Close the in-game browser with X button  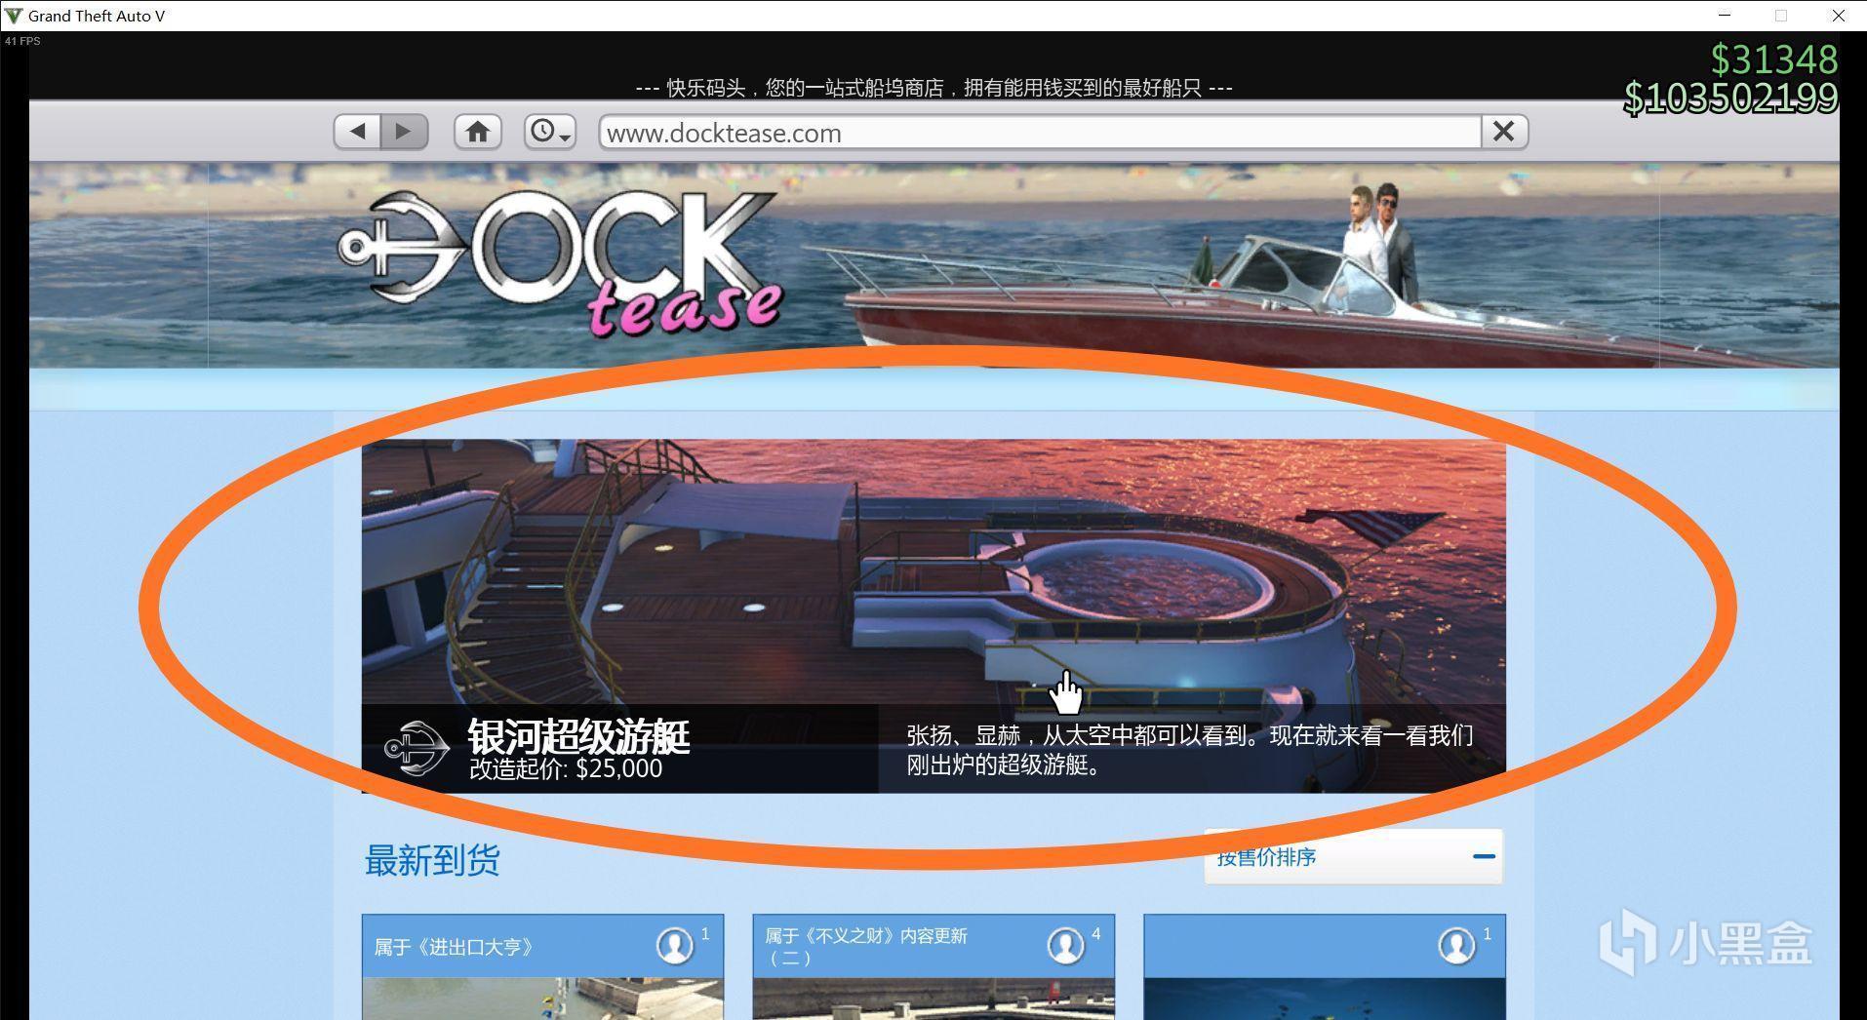tap(1504, 132)
